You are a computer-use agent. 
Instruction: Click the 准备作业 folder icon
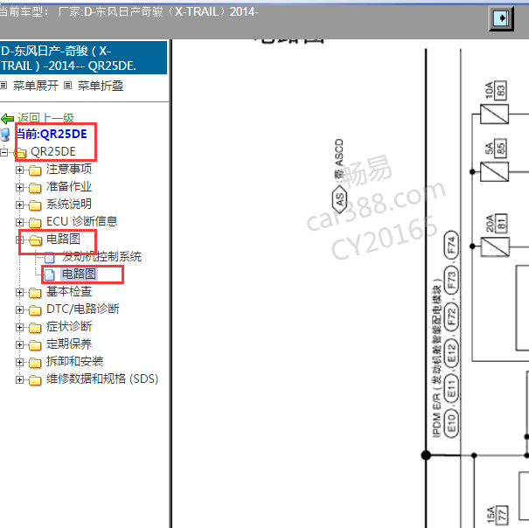[35, 188]
